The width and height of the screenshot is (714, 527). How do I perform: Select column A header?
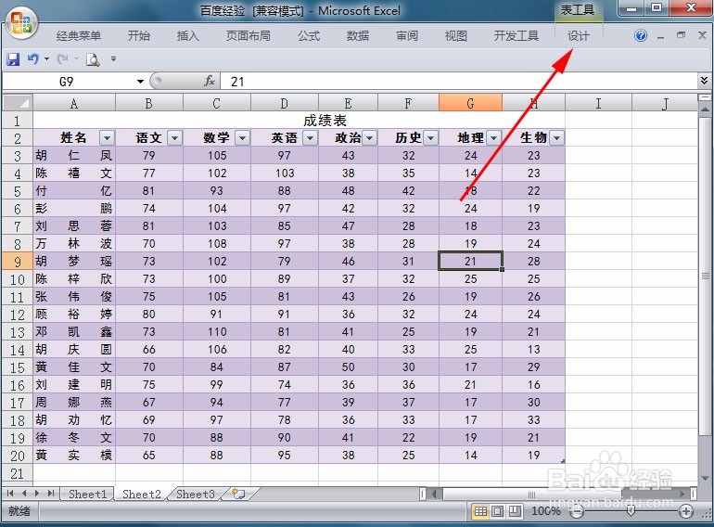(x=74, y=103)
